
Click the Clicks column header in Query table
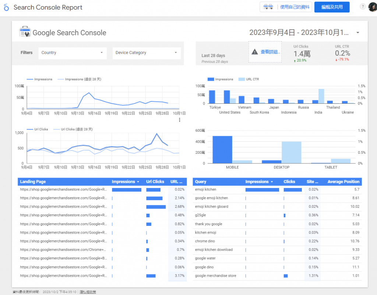click(289, 182)
